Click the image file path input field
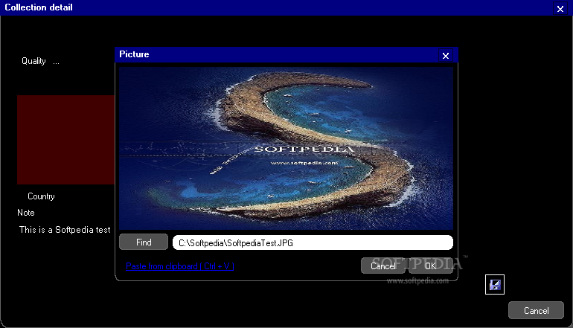The image size is (573, 328). coord(313,242)
